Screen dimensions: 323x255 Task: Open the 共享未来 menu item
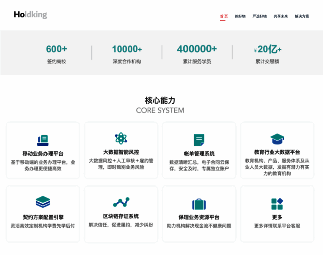(280, 16)
